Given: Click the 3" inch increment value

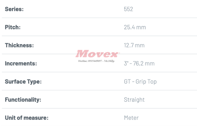Looking at the screenshot, I should tap(126, 64).
